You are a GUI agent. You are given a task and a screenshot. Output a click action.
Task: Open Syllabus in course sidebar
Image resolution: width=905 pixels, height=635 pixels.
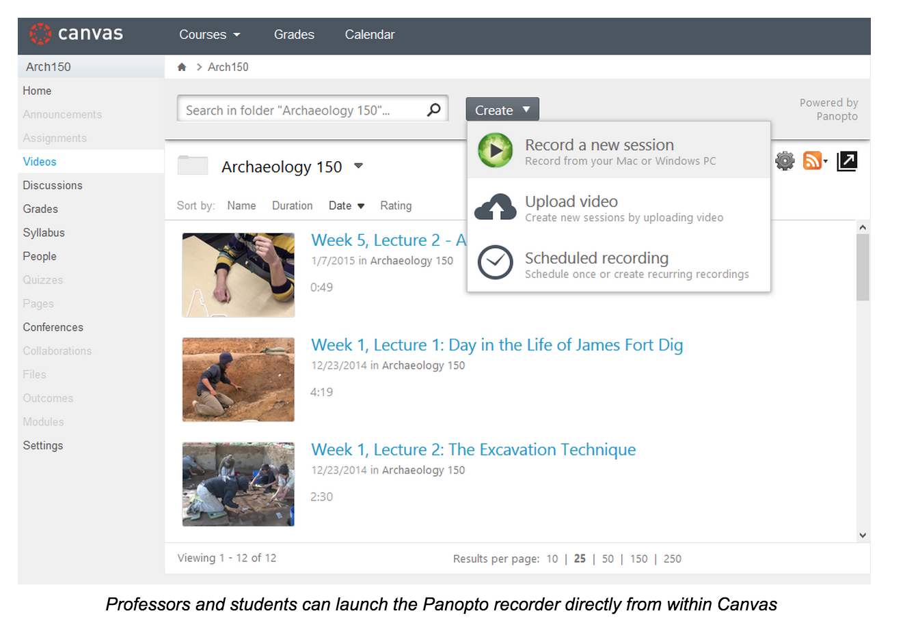click(44, 233)
